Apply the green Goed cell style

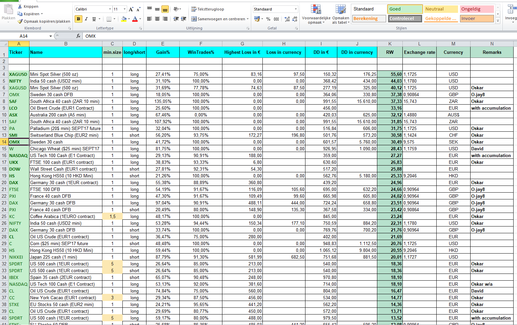[x=404, y=9]
